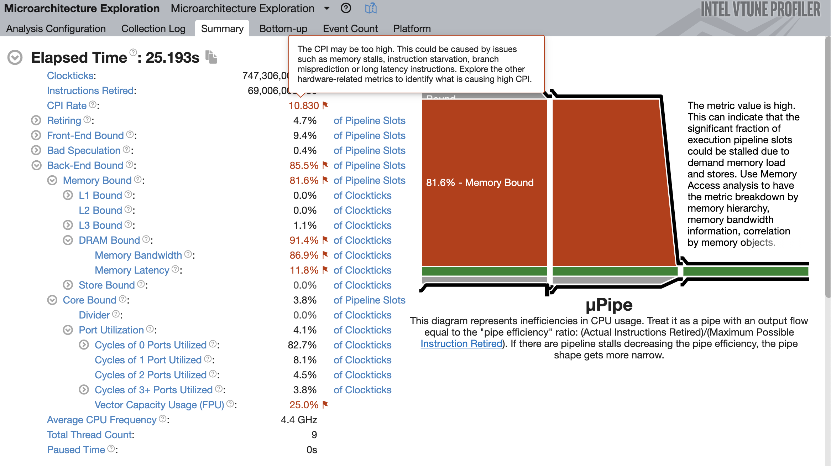The height and width of the screenshot is (466, 831).
Task: Click the red flag next to CPI Rate
Action: pyautogui.click(x=325, y=105)
